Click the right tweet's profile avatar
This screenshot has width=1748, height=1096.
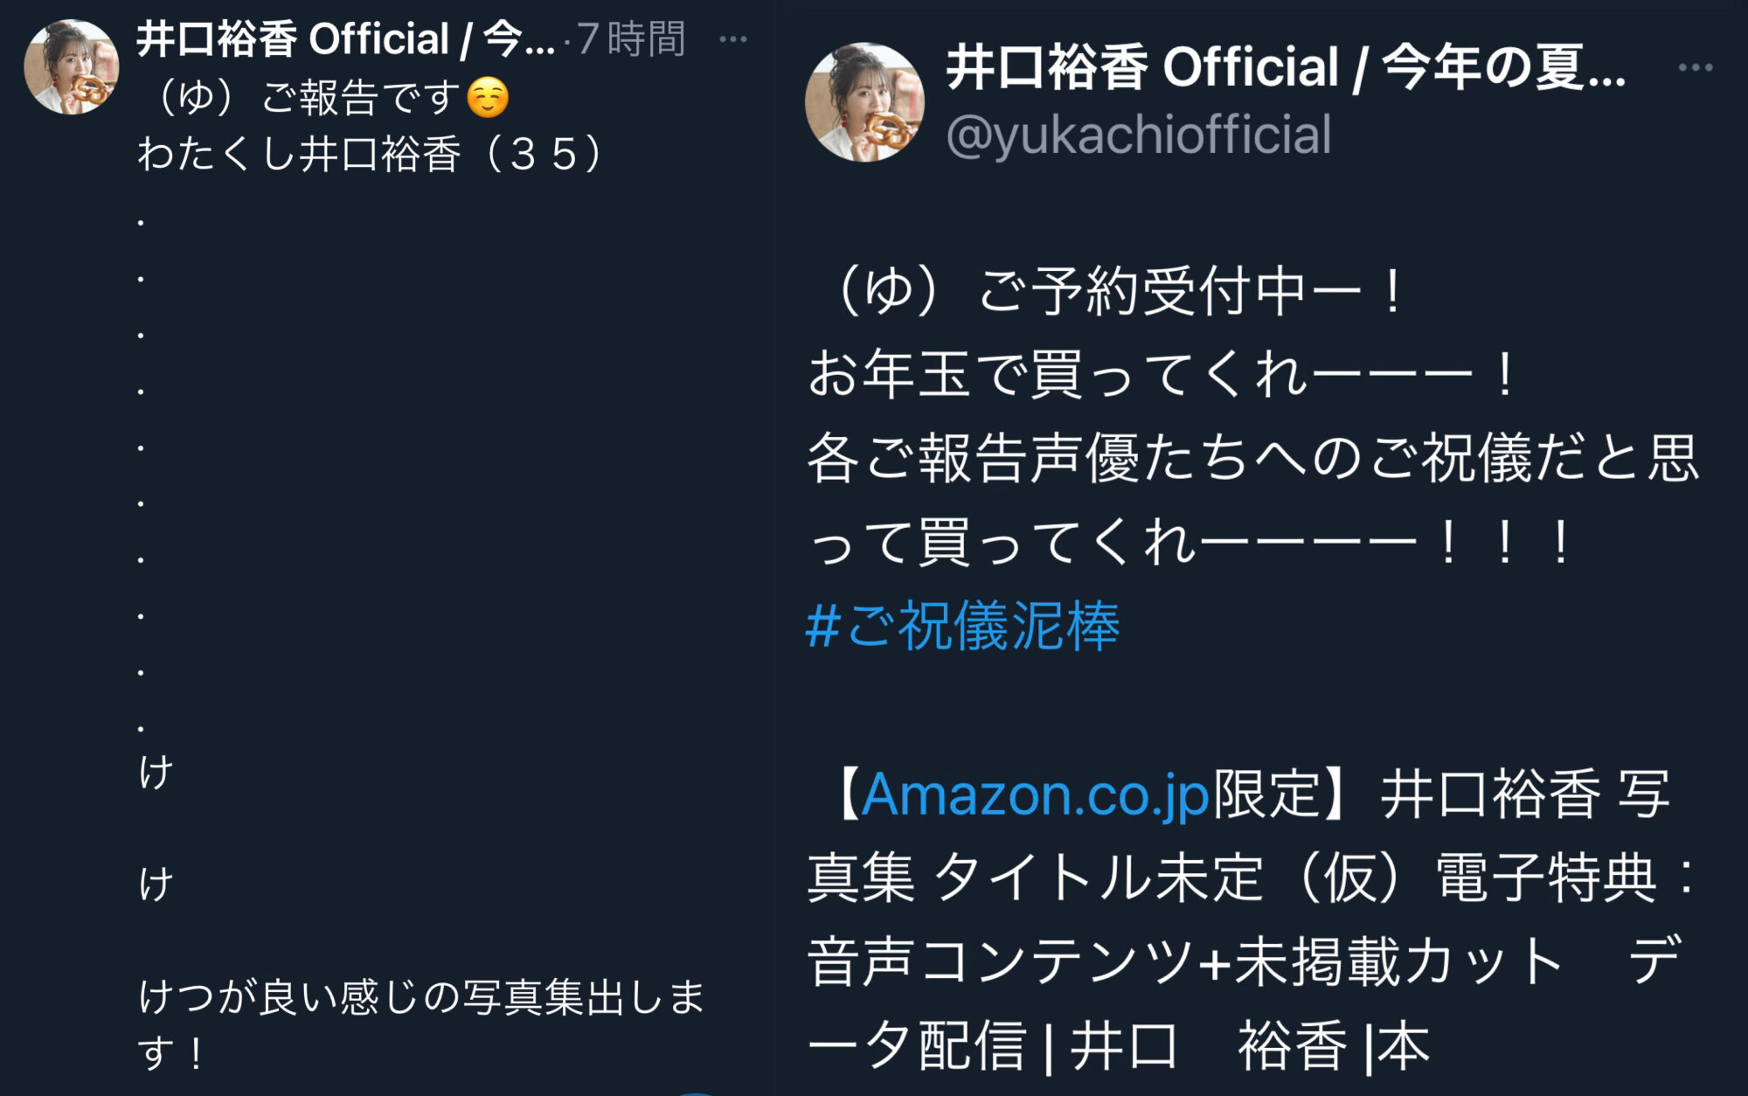pos(864,101)
